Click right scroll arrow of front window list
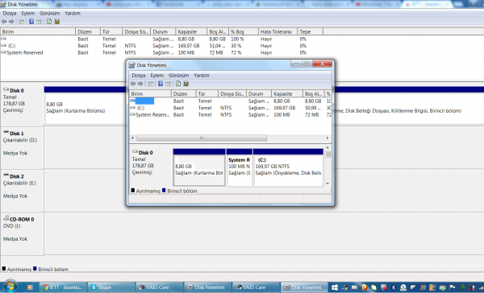The image size is (484, 293). tap(328, 138)
